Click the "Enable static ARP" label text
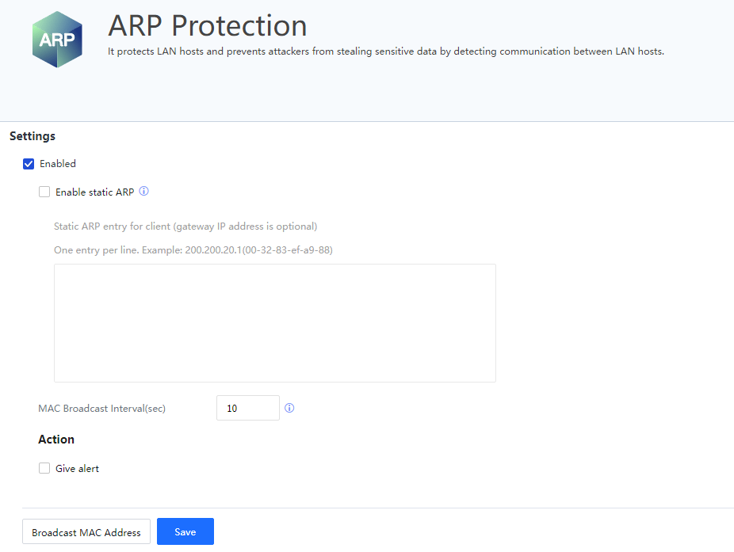 click(94, 192)
